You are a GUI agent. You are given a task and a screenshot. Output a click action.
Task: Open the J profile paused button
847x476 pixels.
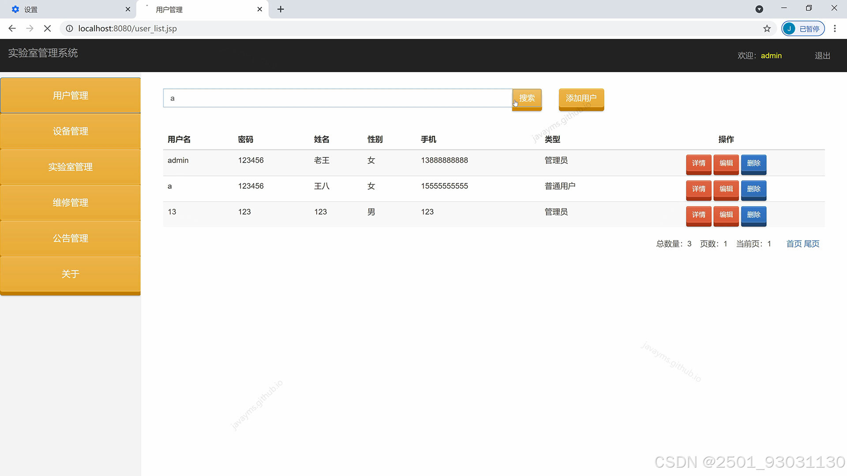(x=803, y=29)
